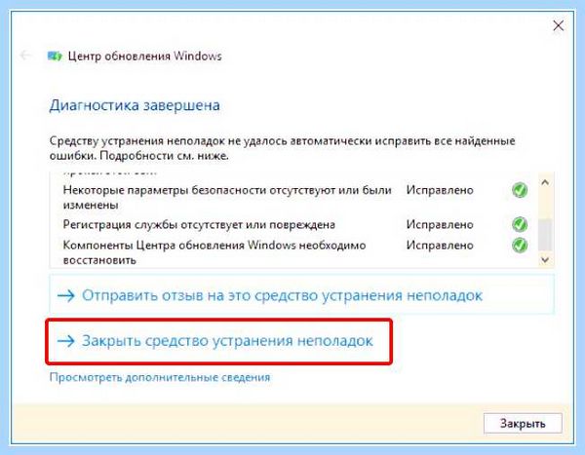The height and width of the screenshot is (455, 585).
Task: Click the arrow icon beside 'Отправить отзыв'
Action: [x=66, y=296]
